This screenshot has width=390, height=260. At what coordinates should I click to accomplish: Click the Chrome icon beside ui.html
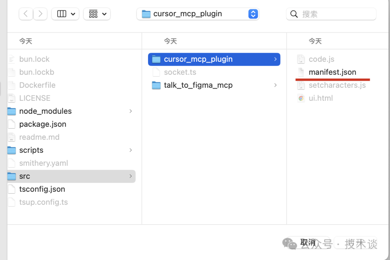coord(301,98)
